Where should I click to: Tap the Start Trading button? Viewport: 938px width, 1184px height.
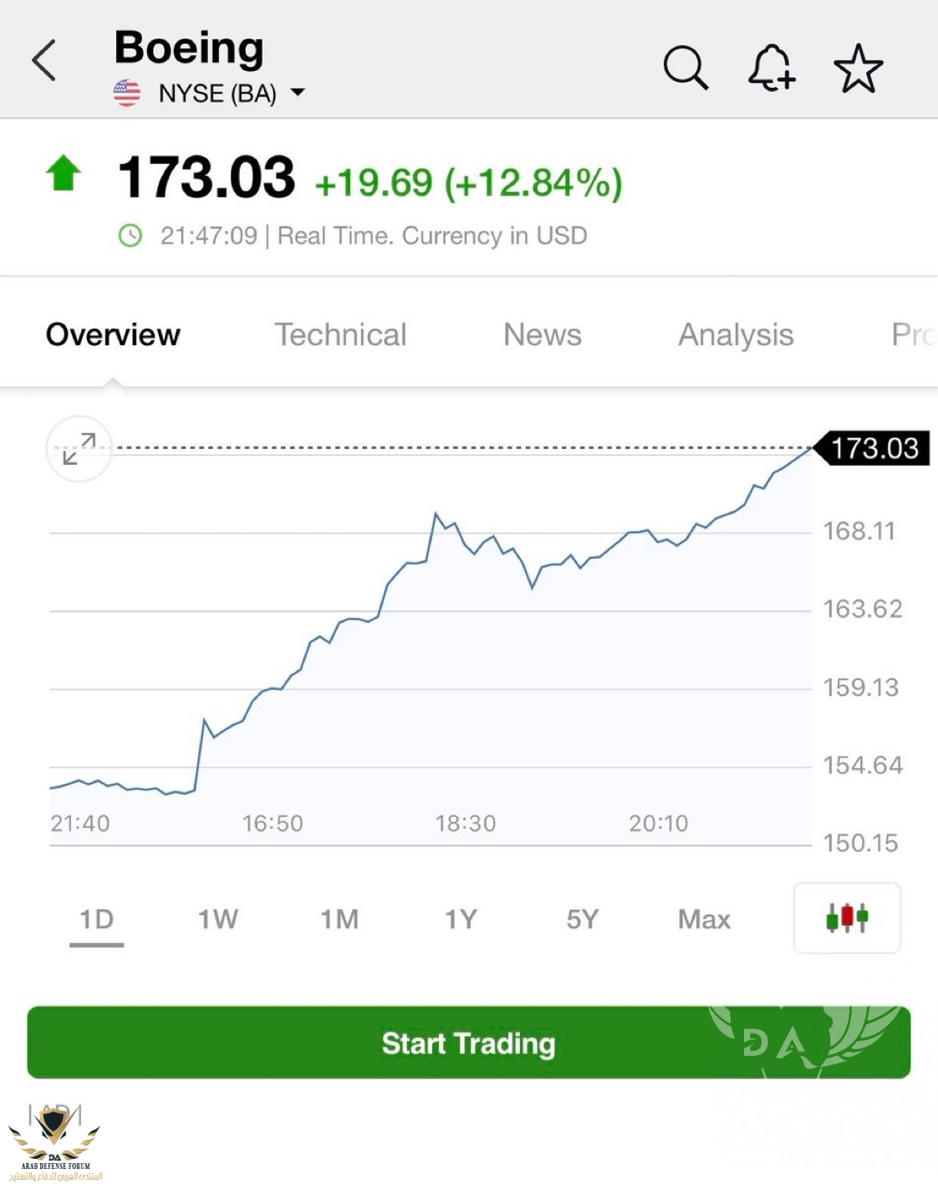(x=469, y=1043)
